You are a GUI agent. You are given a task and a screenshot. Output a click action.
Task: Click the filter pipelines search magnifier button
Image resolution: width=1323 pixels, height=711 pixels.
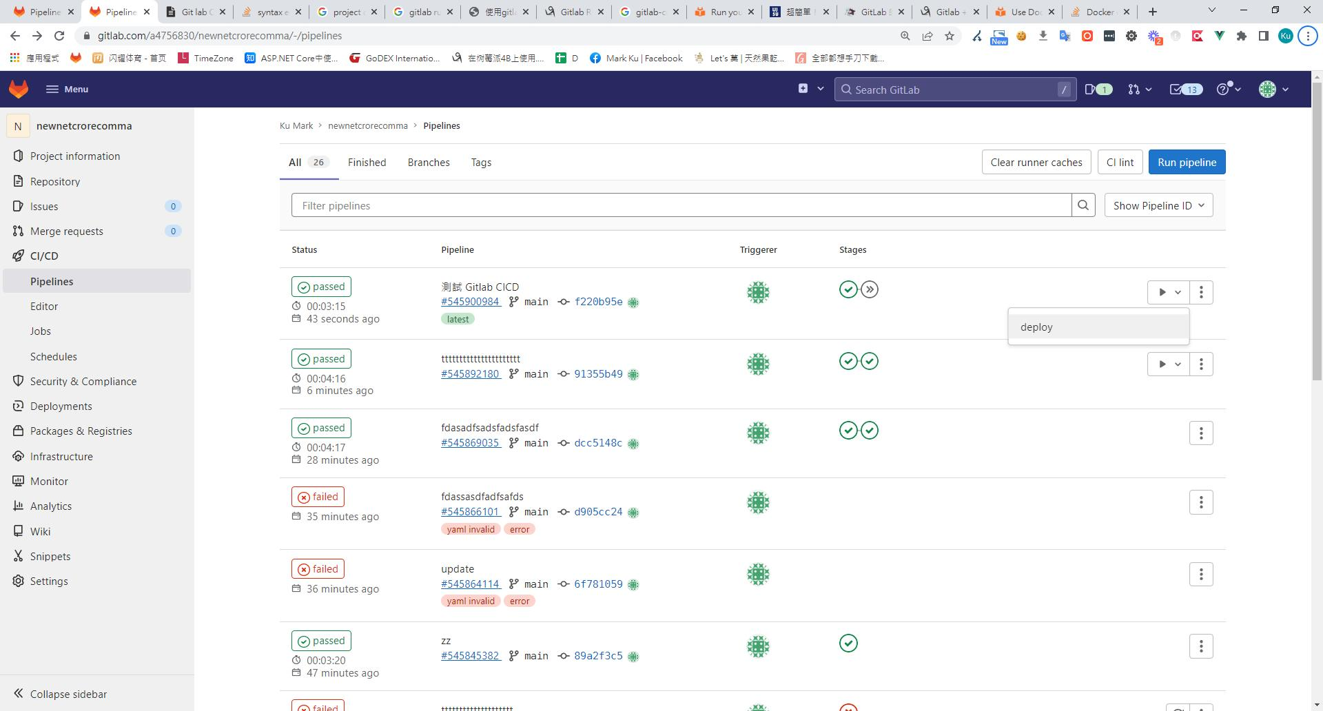pyautogui.click(x=1083, y=205)
